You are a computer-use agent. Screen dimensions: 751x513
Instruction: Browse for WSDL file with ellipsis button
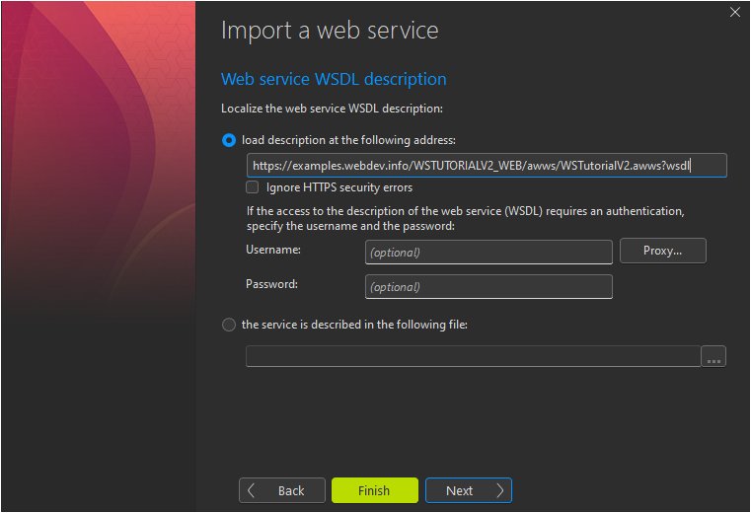(713, 356)
